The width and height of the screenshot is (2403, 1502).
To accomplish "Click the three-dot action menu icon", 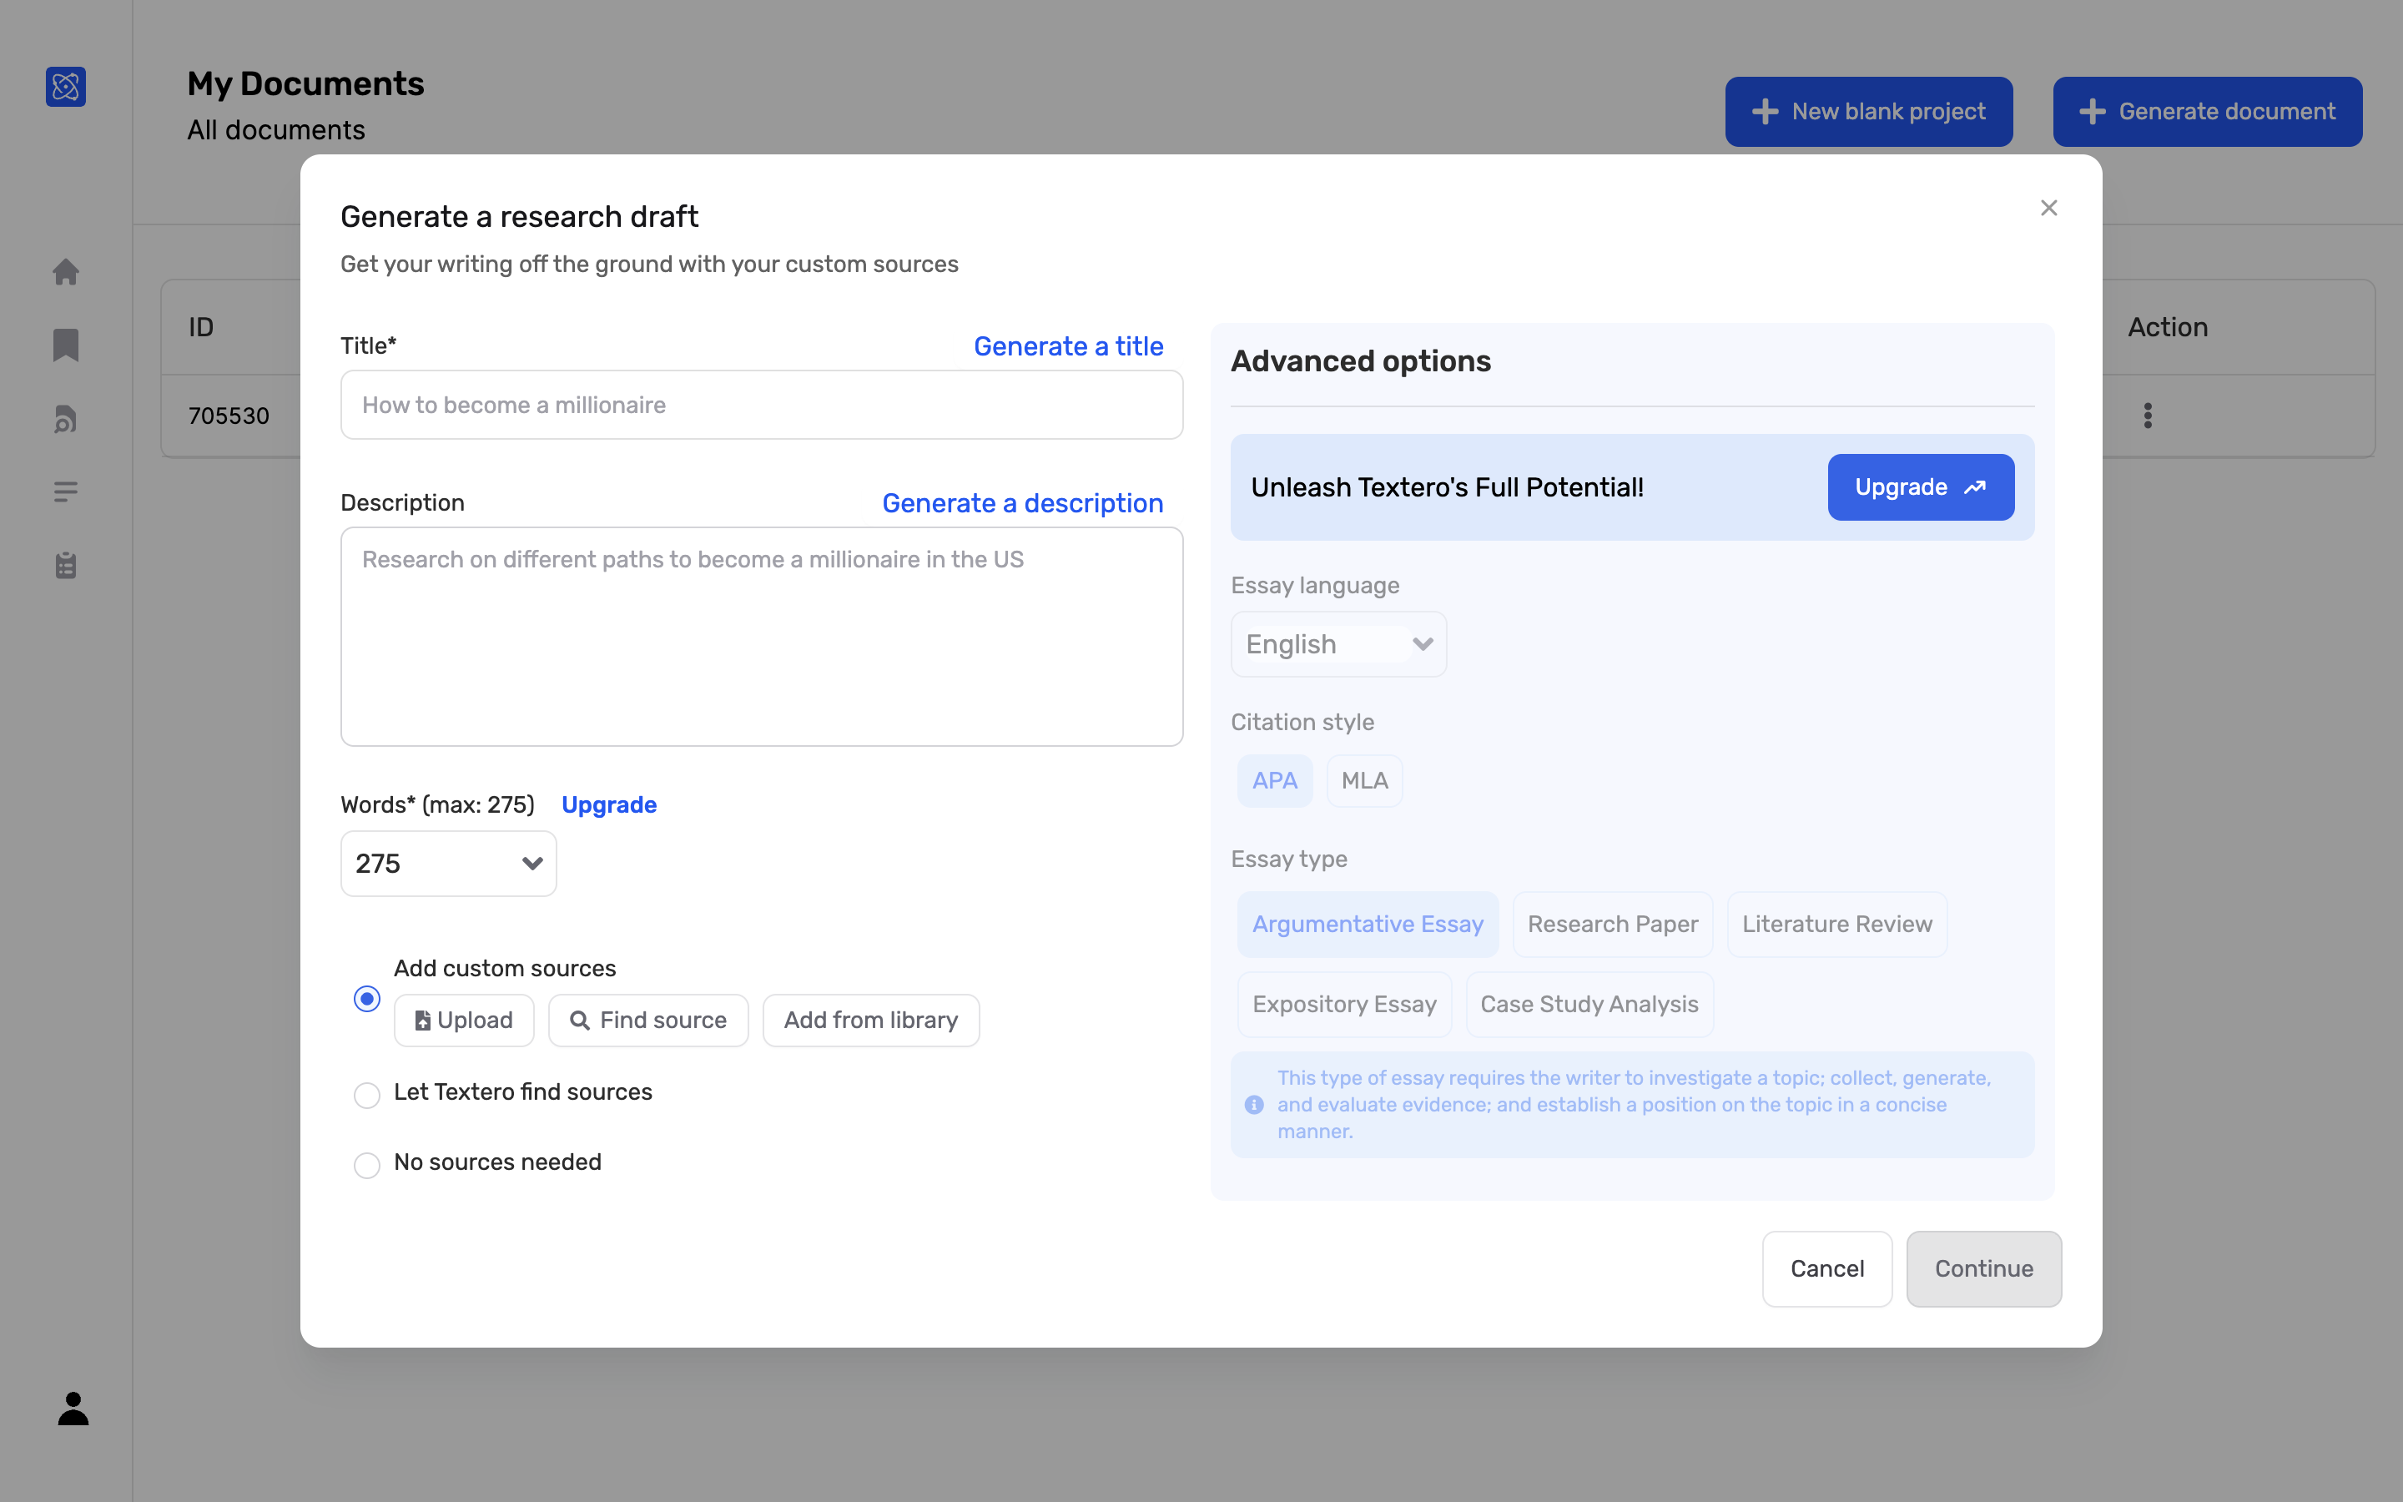I will point(2147,416).
